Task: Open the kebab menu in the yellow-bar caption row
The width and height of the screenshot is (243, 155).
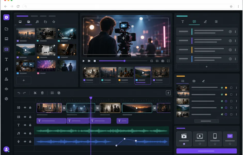Action: coord(236,50)
